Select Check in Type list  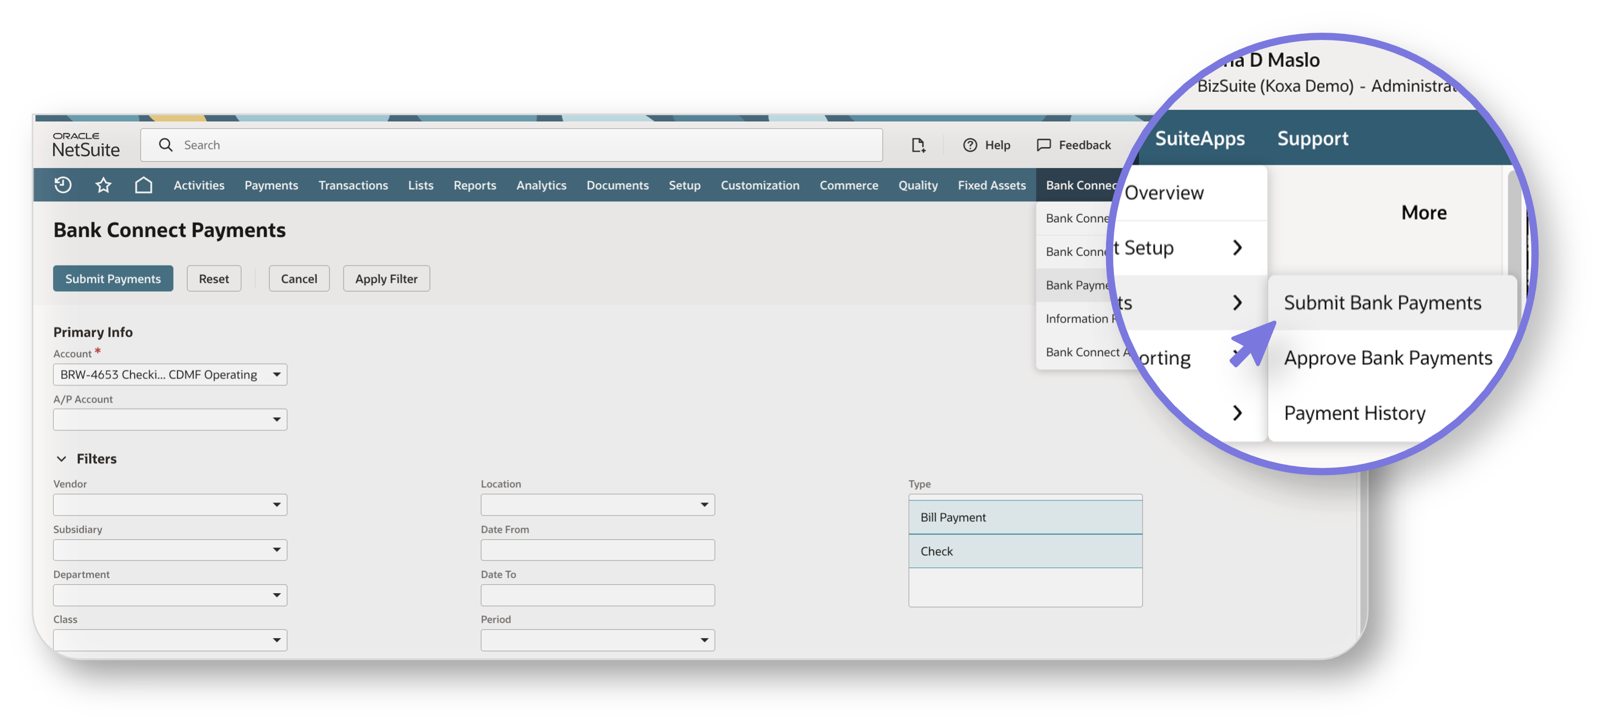tap(1026, 551)
